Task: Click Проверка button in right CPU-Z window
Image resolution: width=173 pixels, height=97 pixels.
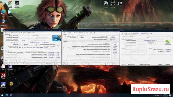Action: [x=168, y=64]
